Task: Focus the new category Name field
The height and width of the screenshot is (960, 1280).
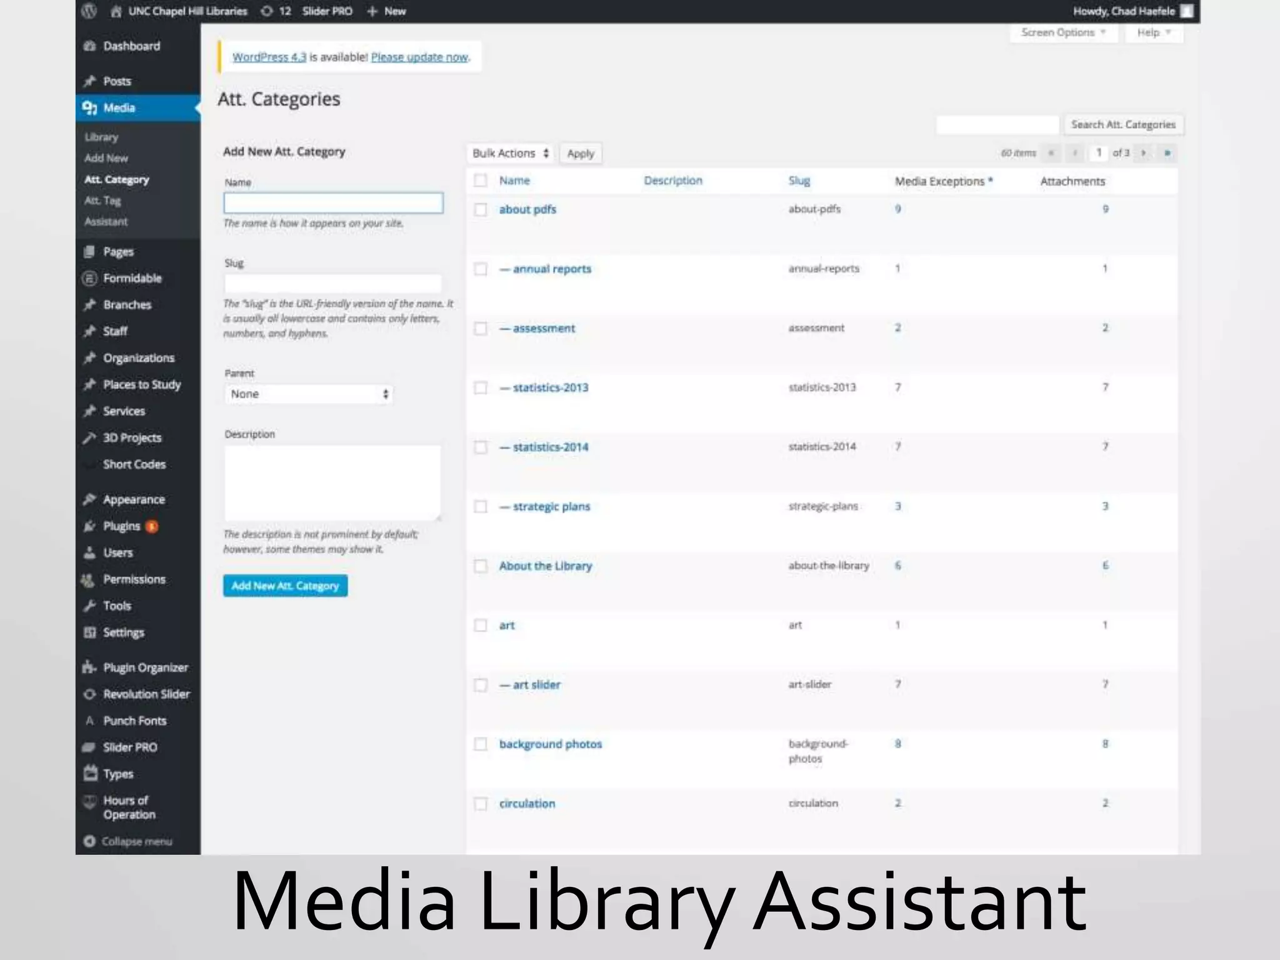Action: [333, 203]
